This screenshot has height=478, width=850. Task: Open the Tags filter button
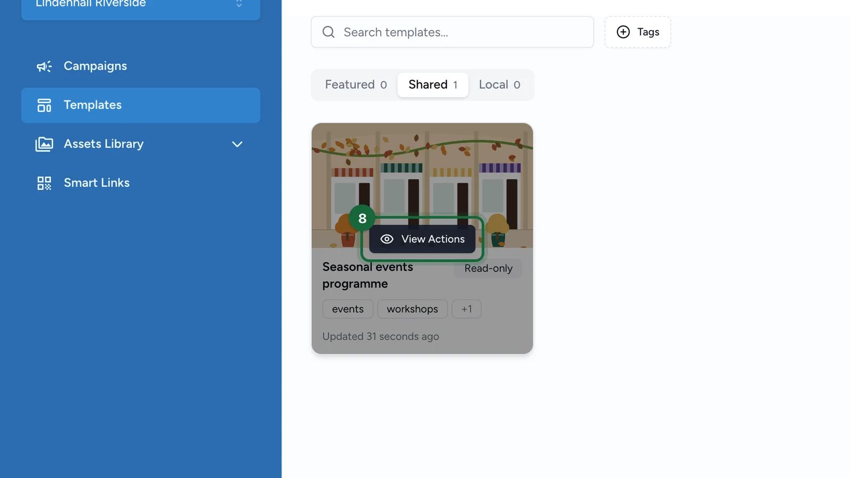click(637, 32)
